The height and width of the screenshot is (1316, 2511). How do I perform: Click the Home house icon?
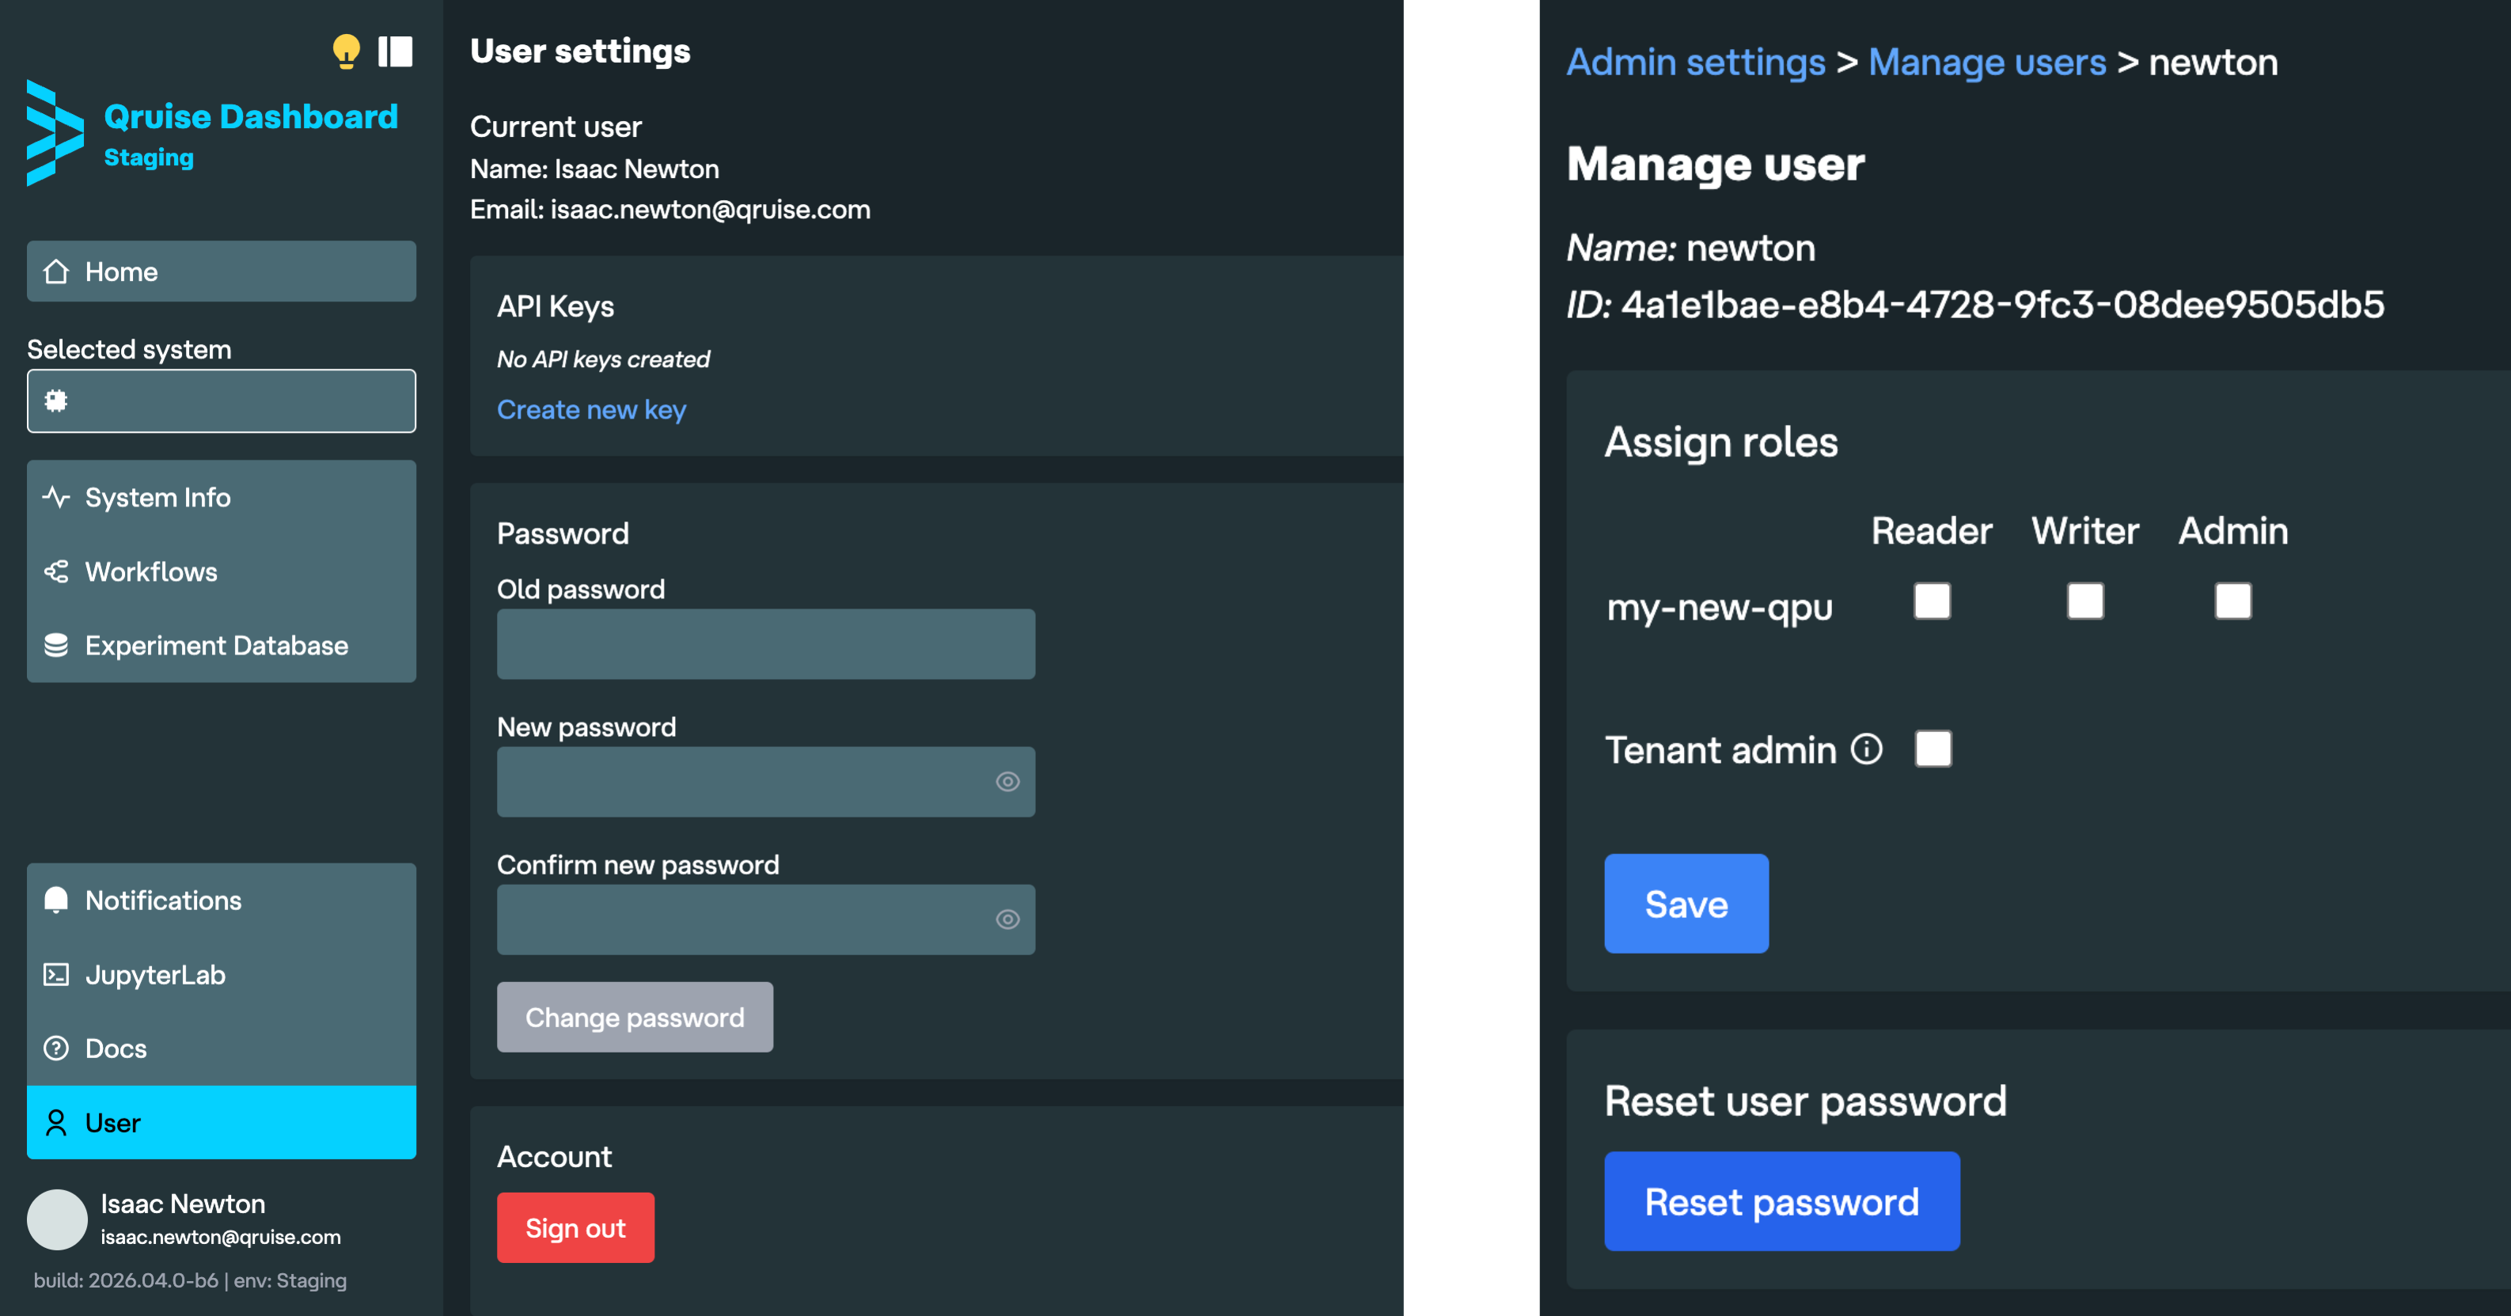click(x=56, y=271)
